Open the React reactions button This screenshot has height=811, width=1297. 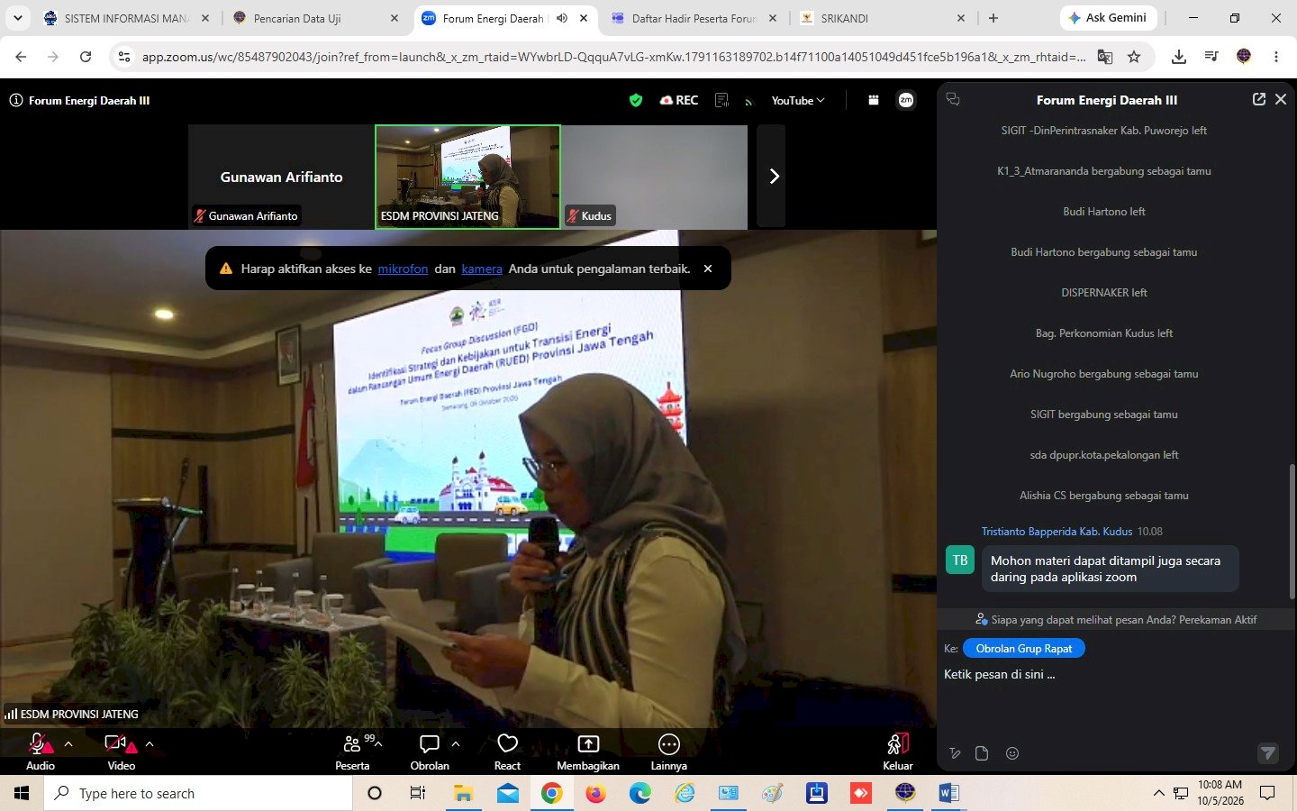coord(507,752)
